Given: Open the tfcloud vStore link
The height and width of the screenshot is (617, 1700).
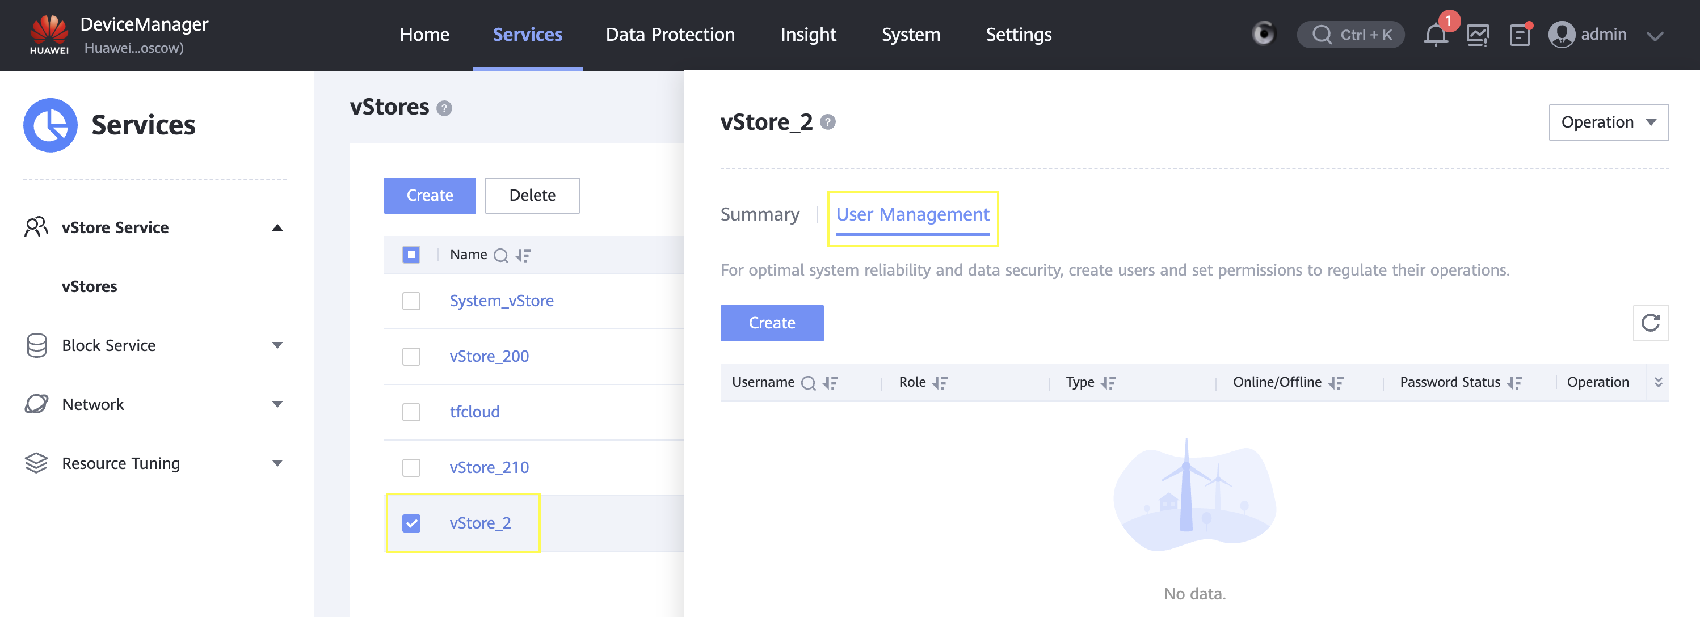Looking at the screenshot, I should [474, 412].
